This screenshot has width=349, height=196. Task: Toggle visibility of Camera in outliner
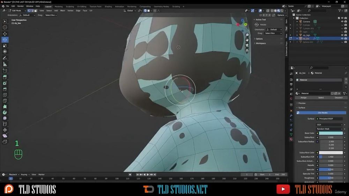[342, 22]
